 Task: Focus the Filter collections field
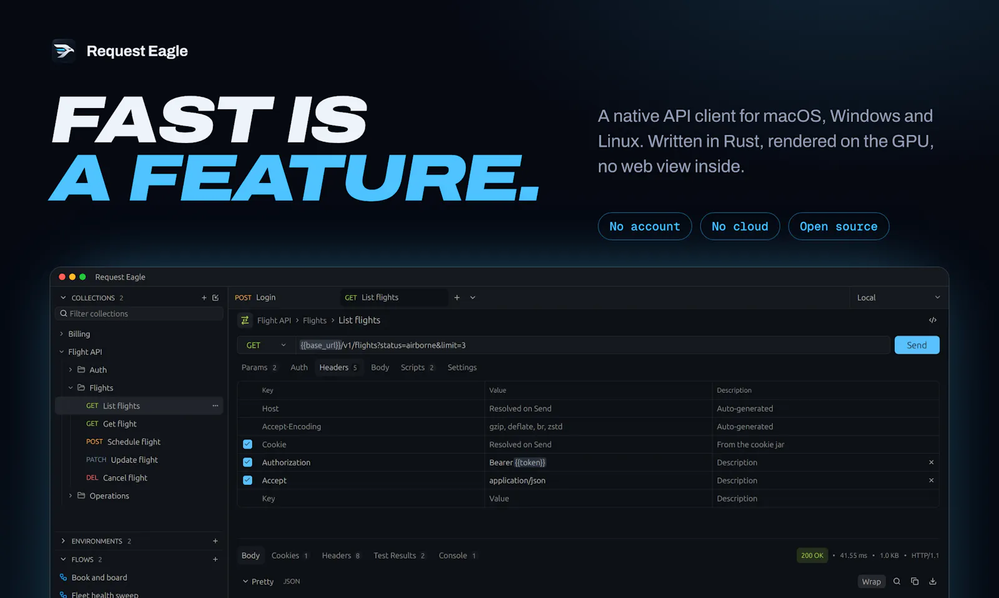point(139,314)
